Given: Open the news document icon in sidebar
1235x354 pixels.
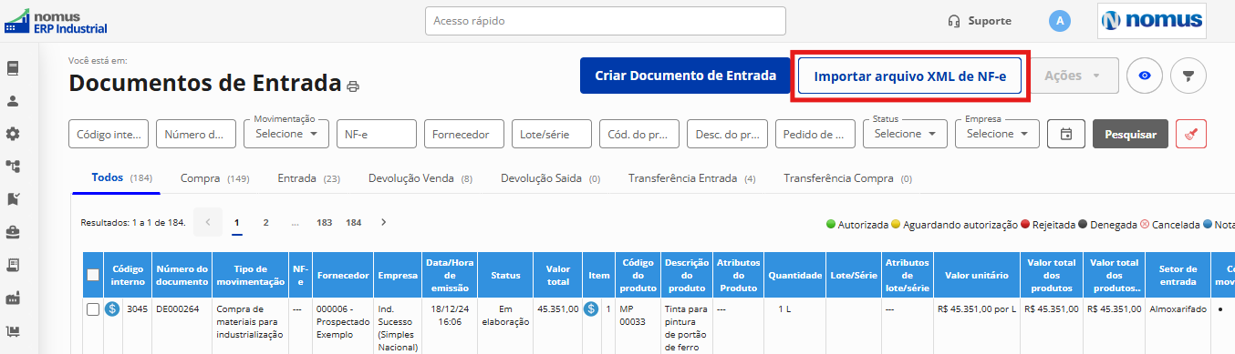Looking at the screenshot, I should click(x=13, y=265).
